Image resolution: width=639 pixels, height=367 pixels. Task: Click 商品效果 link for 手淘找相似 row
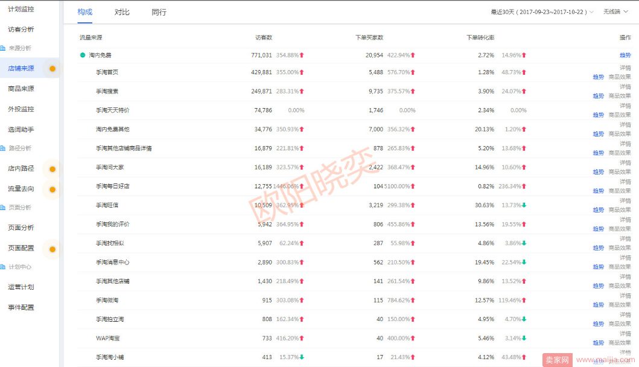click(x=620, y=248)
